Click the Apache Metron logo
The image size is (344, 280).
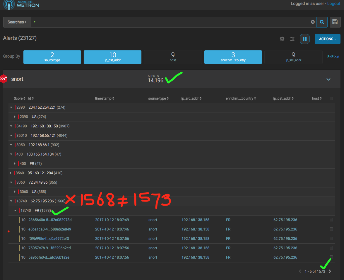(21, 4)
